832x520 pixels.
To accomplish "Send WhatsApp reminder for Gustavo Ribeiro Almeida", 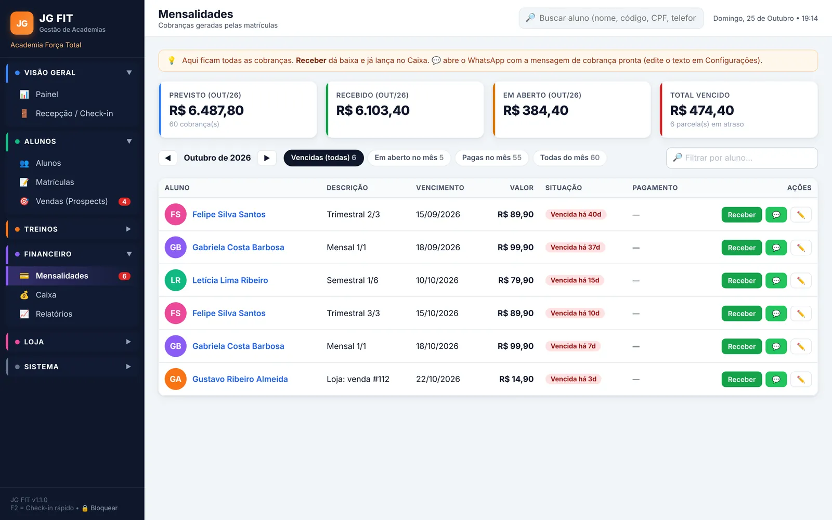I will pyautogui.click(x=776, y=380).
